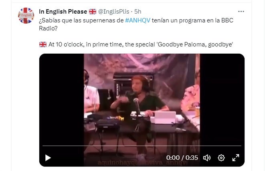The width and height of the screenshot is (265, 171).
Task: Expand the video to fullscreen
Action: tap(236, 158)
